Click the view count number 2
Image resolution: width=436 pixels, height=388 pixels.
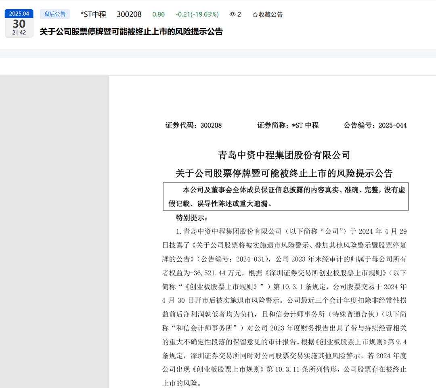tap(239, 15)
